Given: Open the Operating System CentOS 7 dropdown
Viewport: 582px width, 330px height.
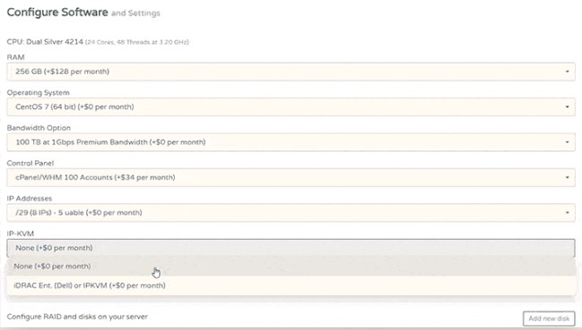Looking at the screenshot, I should coord(291,107).
